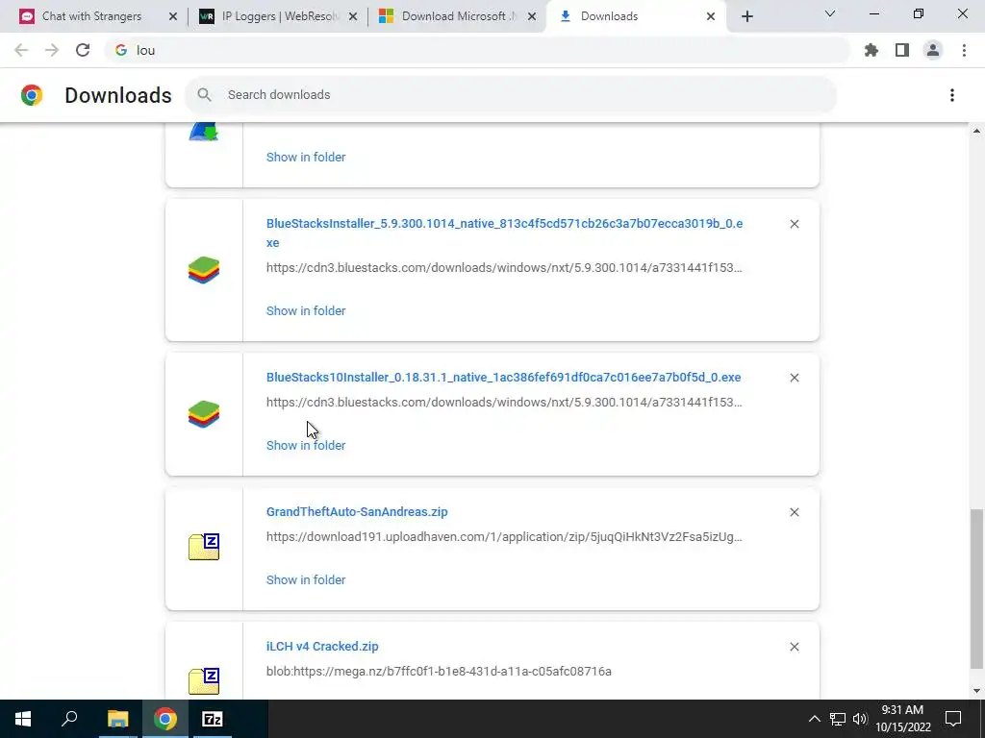Open the tab search chevron

pyautogui.click(x=830, y=13)
